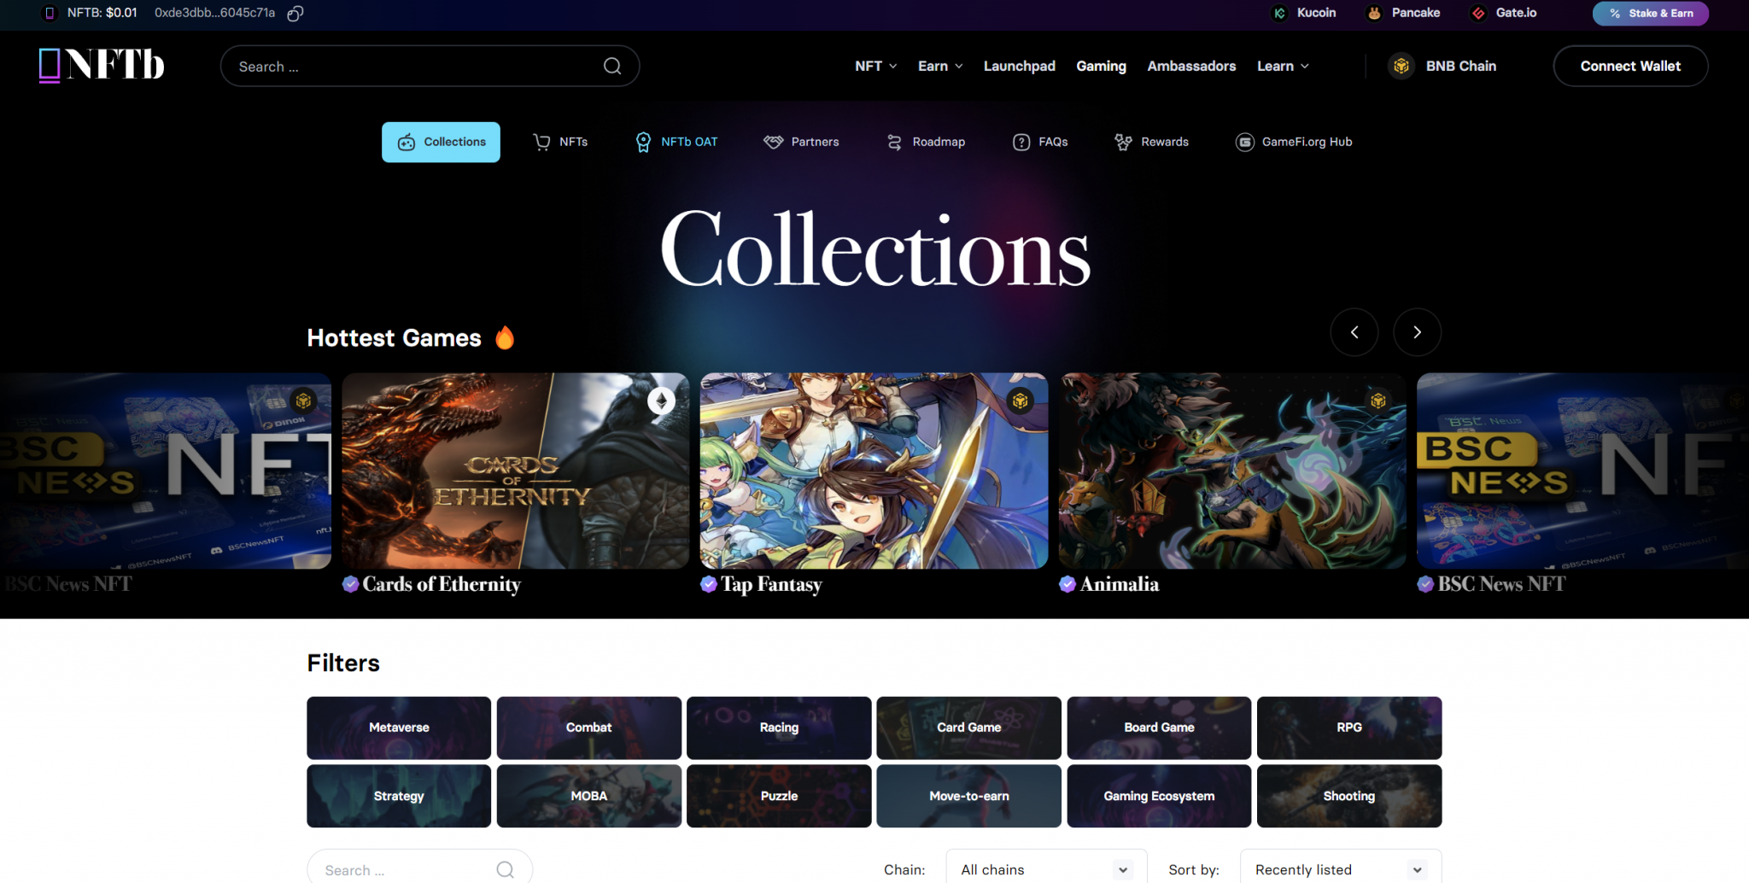This screenshot has width=1749, height=883.
Task: Click the filter search magnifier icon
Action: pyautogui.click(x=506, y=869)
